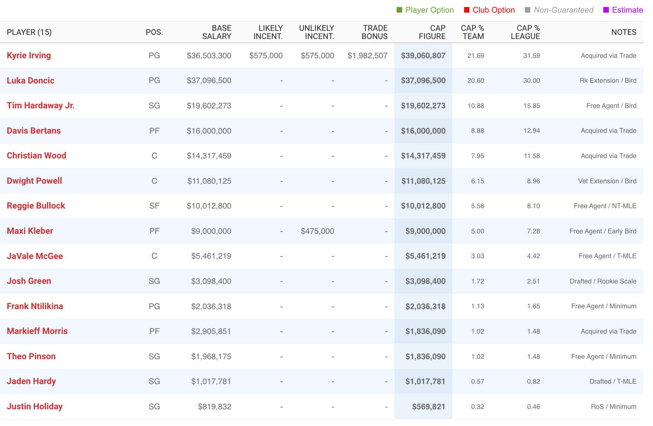Click Tim Hardaway Jr.'s cap figure $19,602,273

[x=423, y=106]
